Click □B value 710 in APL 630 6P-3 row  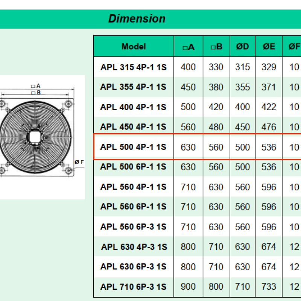pyautogui.click(x=216, y=267)
